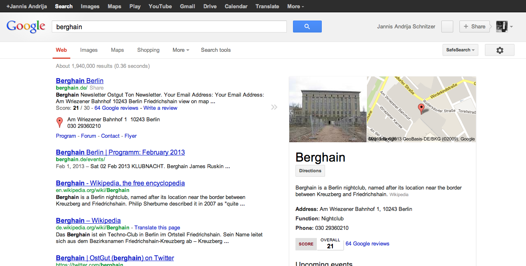Open YouTube in the top bar
Viewport: 526px width, 266px height.
pyautogui.click(x=160, y=6)
